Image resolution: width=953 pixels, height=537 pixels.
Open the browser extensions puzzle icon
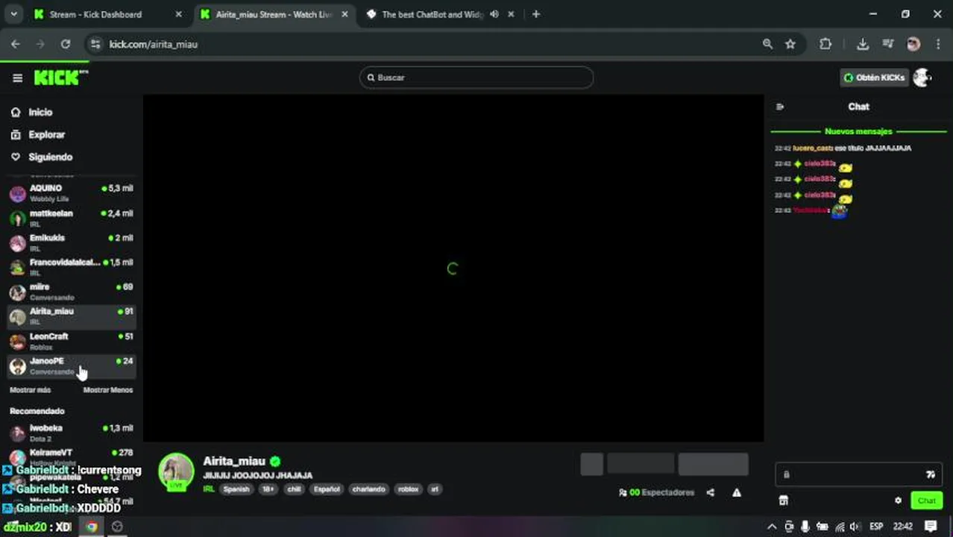[825, 44]
